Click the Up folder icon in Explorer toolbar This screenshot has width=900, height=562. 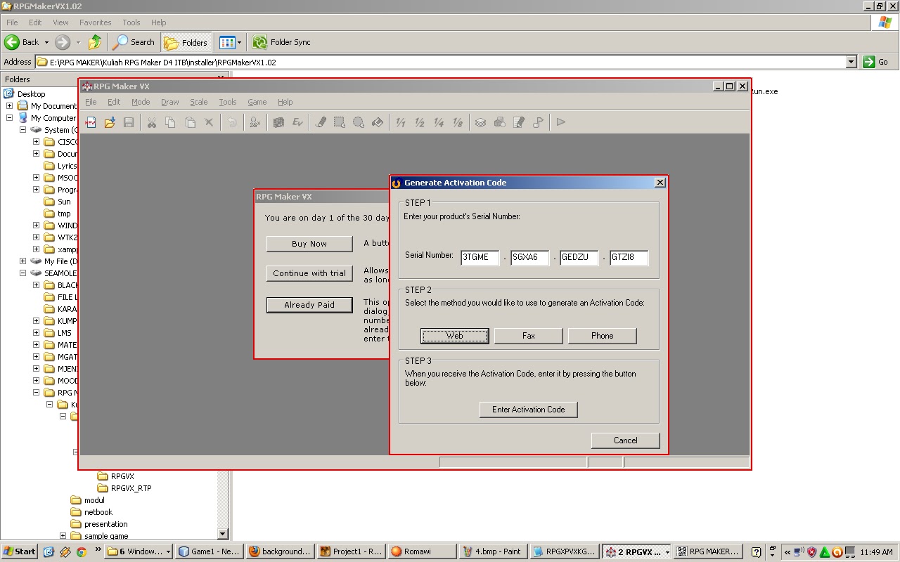[95, 42]
